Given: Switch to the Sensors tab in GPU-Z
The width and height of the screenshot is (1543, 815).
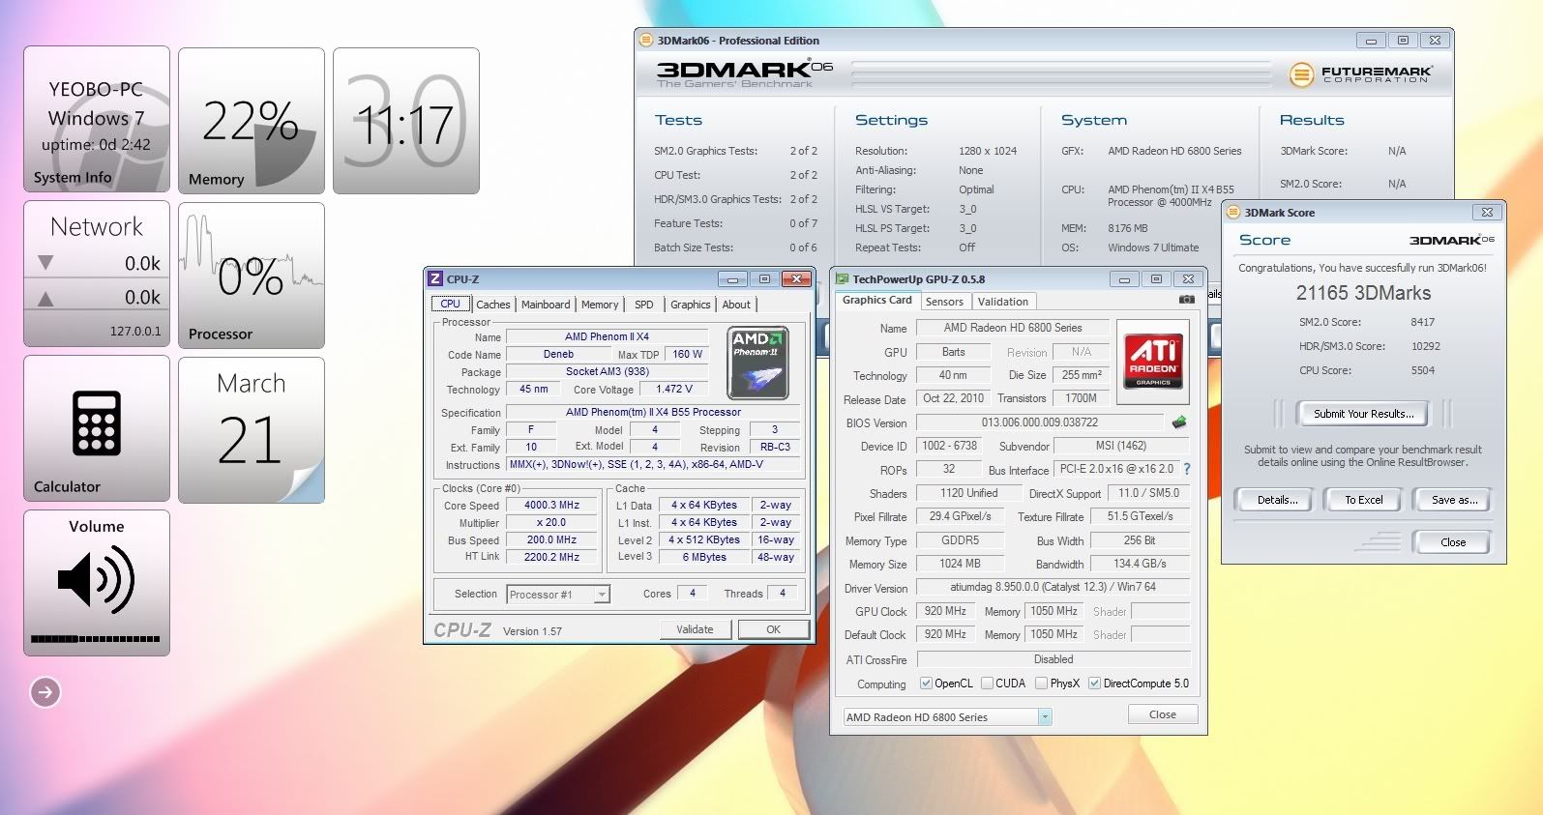Looking at the screenshot, I should (x=944, y=302).
